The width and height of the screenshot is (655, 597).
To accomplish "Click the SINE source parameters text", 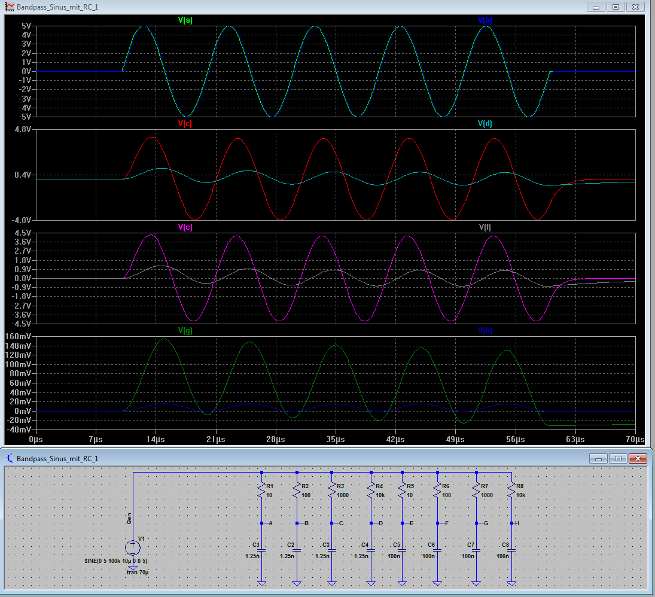I will click(117, 561).
